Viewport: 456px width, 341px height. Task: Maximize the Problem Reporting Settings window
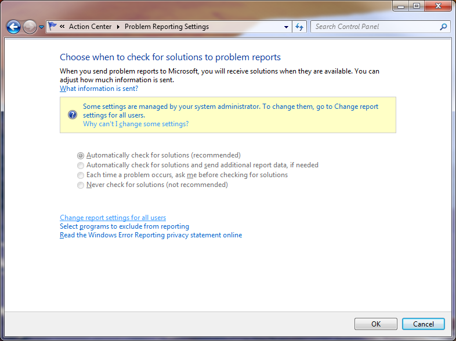(x=417, y=6)
